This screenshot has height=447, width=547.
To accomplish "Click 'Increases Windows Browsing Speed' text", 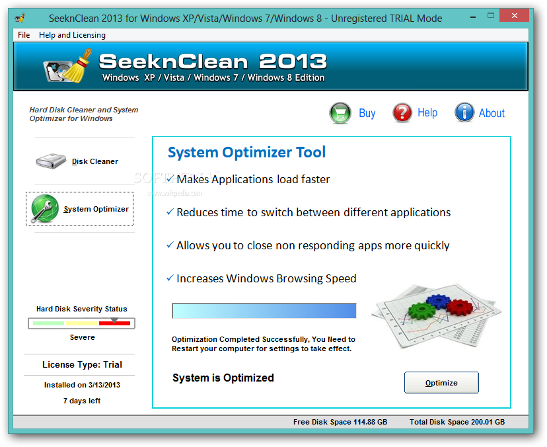I will (x=266, y=278).
